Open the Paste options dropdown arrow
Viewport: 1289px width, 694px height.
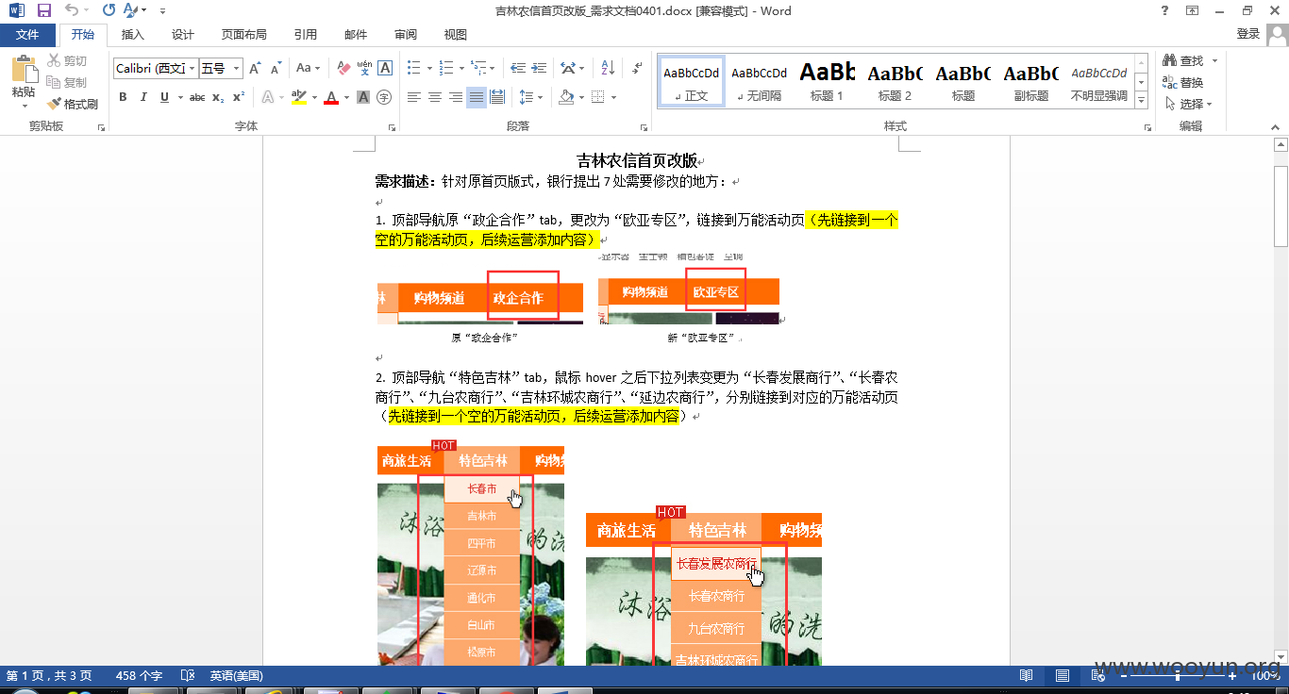pos(24,106)
